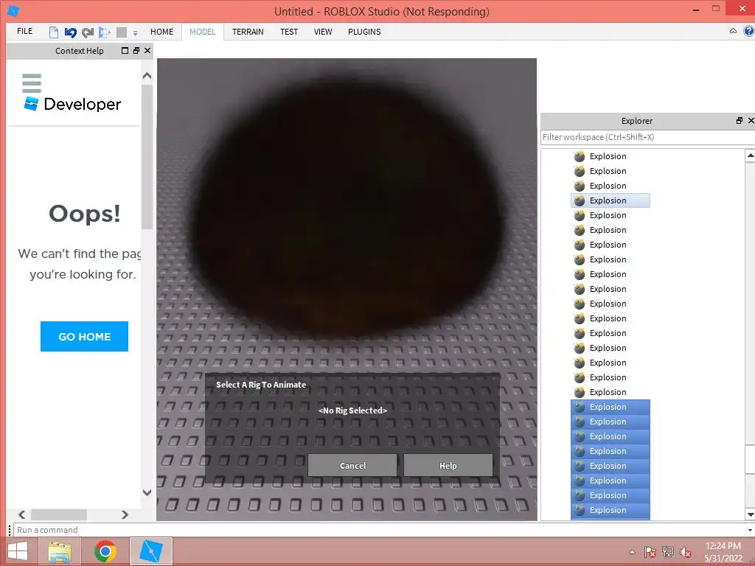The image size is (755, 566).
Task: Click Cancel in Select A Rig dialog
Action: pyautogui.click(x=352, y=466)
